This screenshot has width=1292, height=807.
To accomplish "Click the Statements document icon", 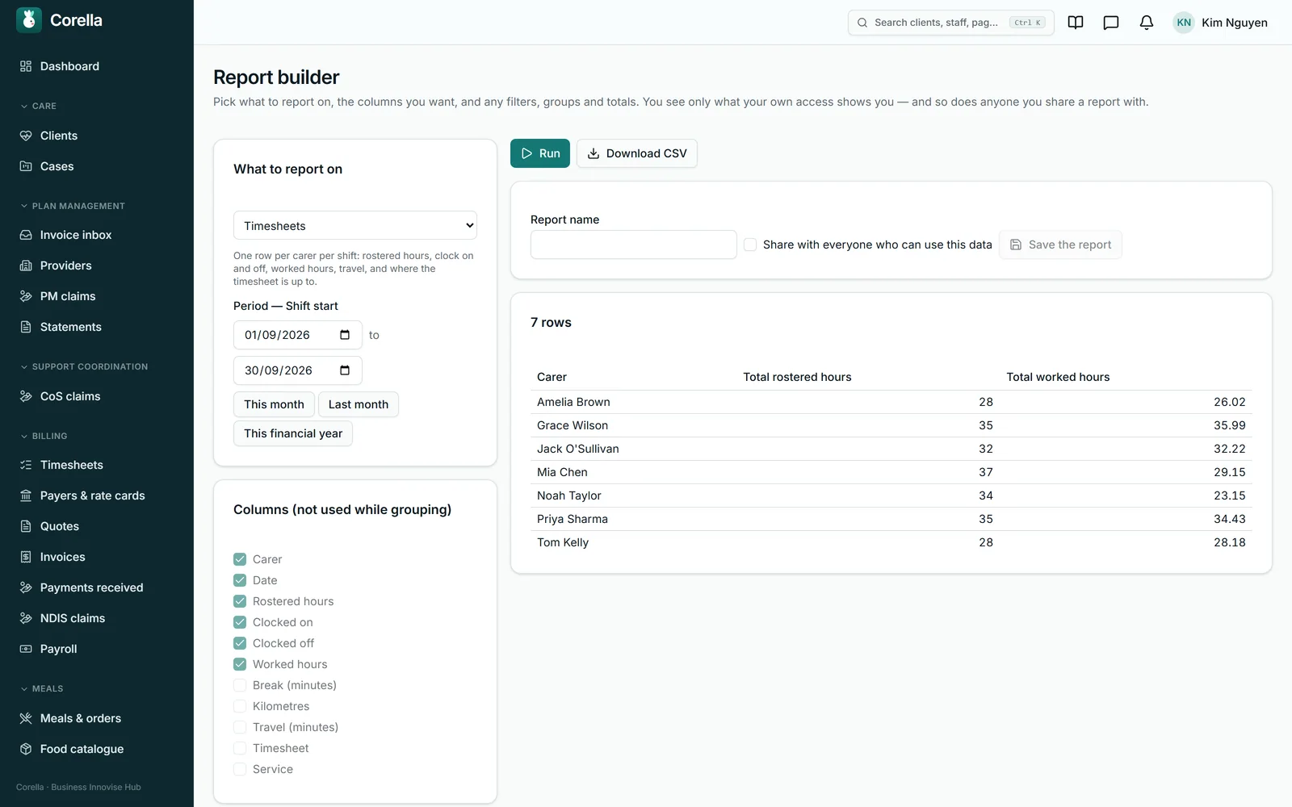I will (26, 327).
